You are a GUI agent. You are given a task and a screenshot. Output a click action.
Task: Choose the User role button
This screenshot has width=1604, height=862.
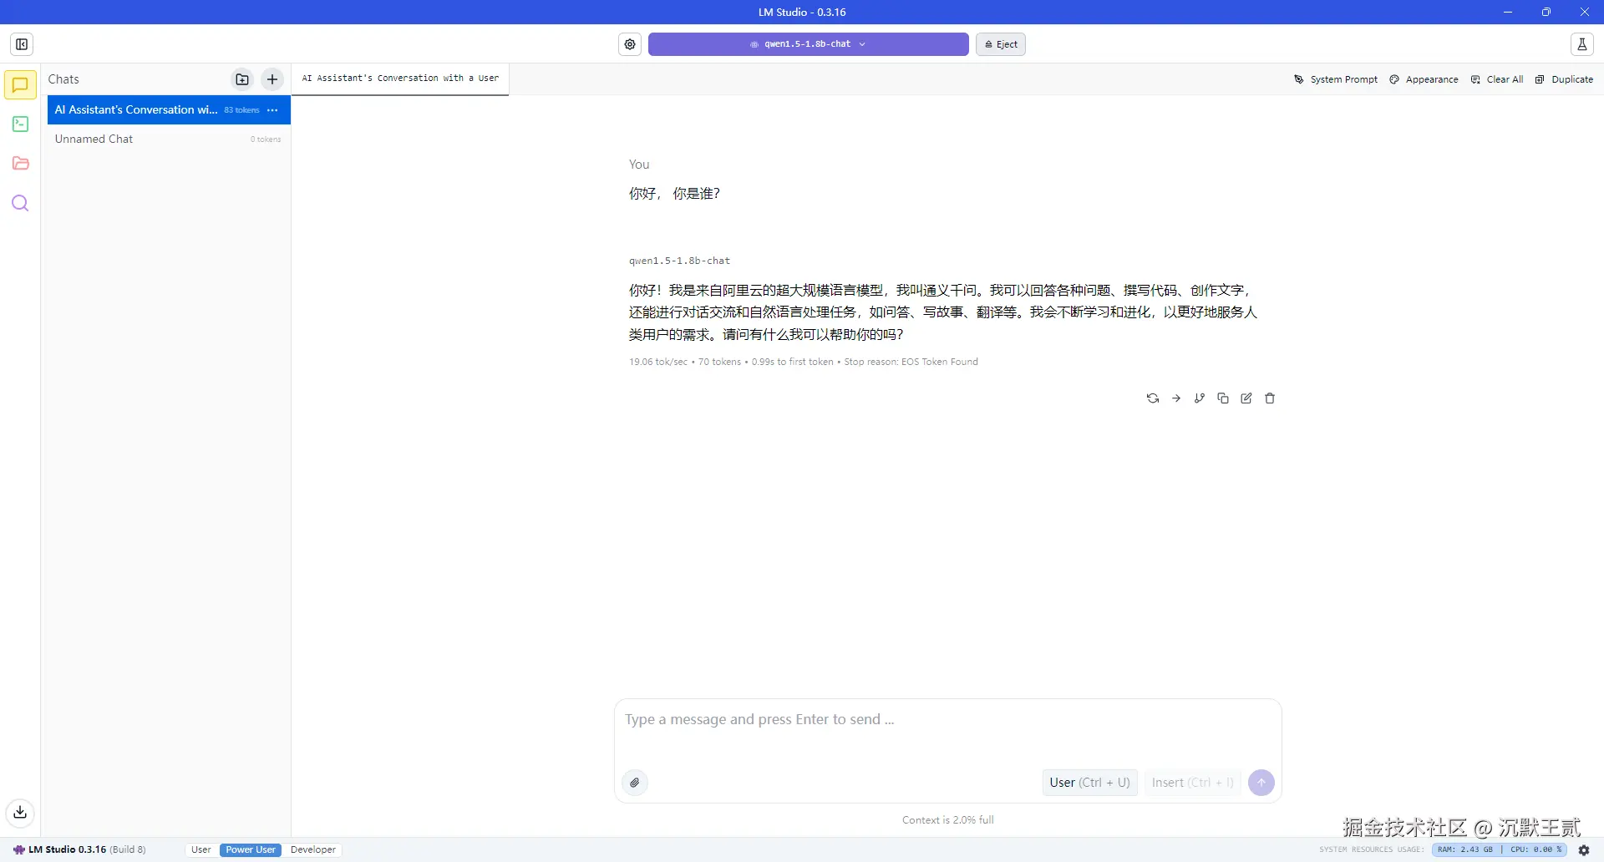tap(1089, 783)
